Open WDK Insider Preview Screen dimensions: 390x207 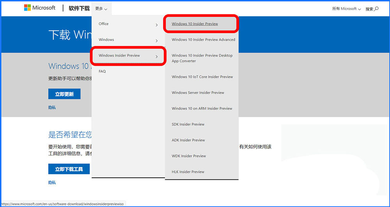point(189,156)
